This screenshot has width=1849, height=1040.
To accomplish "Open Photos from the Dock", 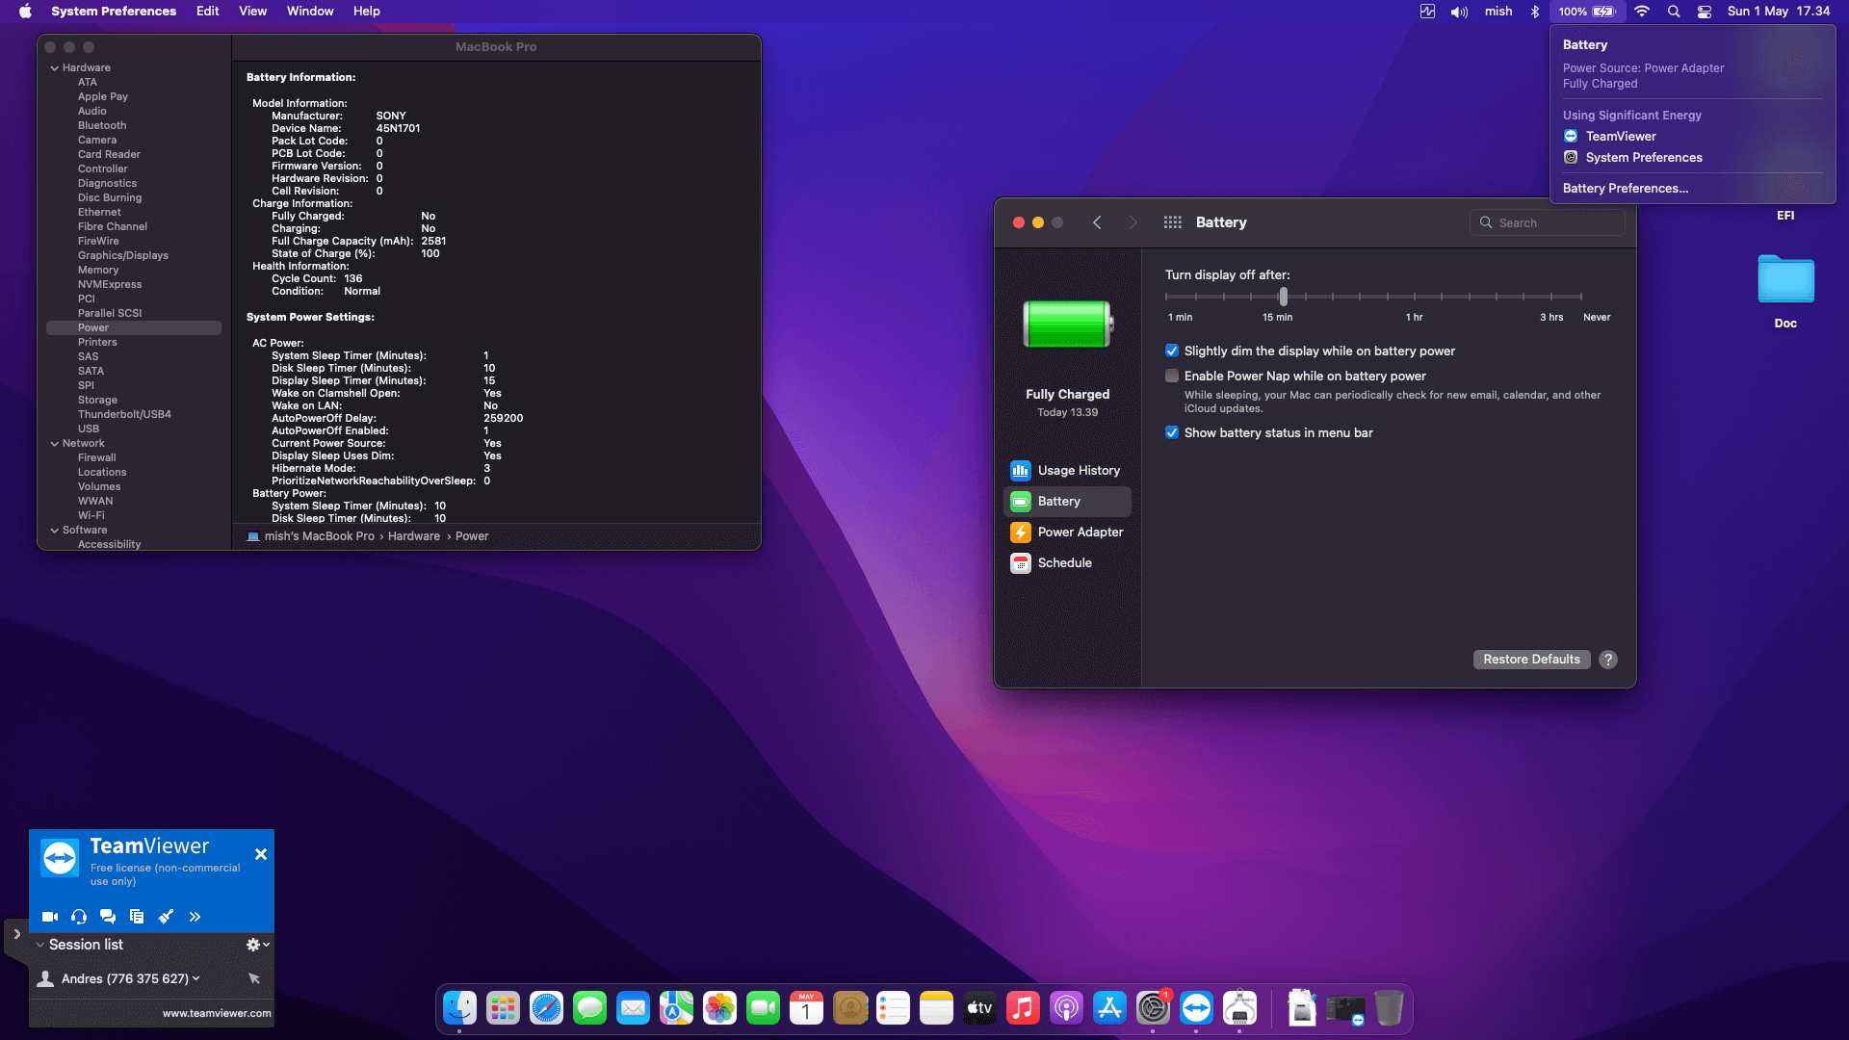I will pos(719,1008).
